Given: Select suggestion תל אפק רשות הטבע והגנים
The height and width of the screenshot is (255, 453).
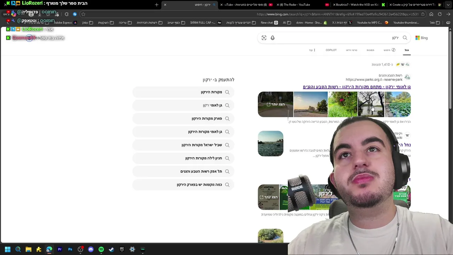Looking at the screenshot, I should tap(183, 171).
